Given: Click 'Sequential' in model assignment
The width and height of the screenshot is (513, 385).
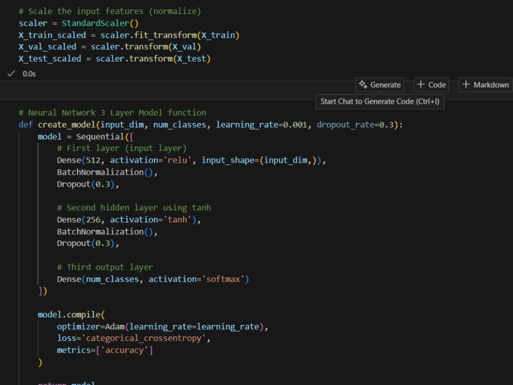Looking at the screenshot, I should pyautogui.click(x=100, y=137).
